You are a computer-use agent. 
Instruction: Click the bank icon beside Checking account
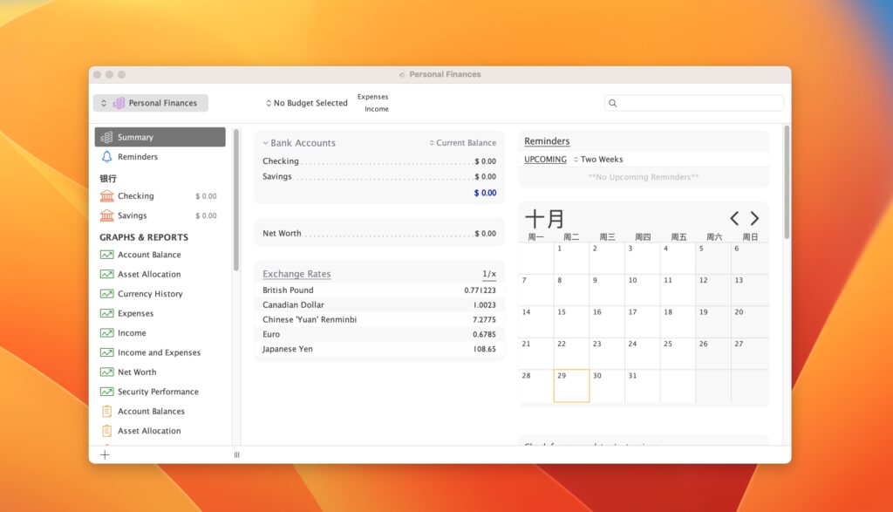(x=107, y=196)
